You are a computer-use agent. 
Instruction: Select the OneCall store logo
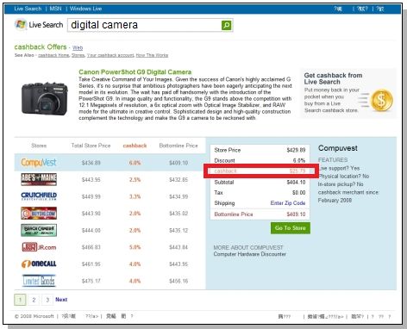(39, 264)
